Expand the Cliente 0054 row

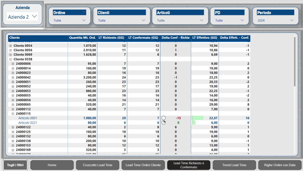click(11, 46)
